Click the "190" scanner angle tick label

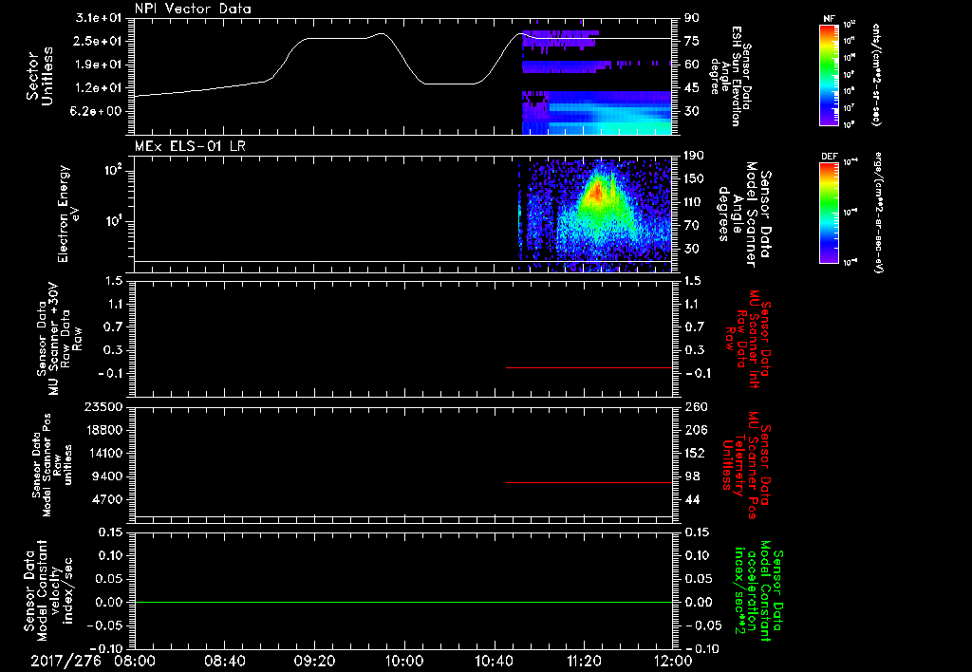coord(695,156)
